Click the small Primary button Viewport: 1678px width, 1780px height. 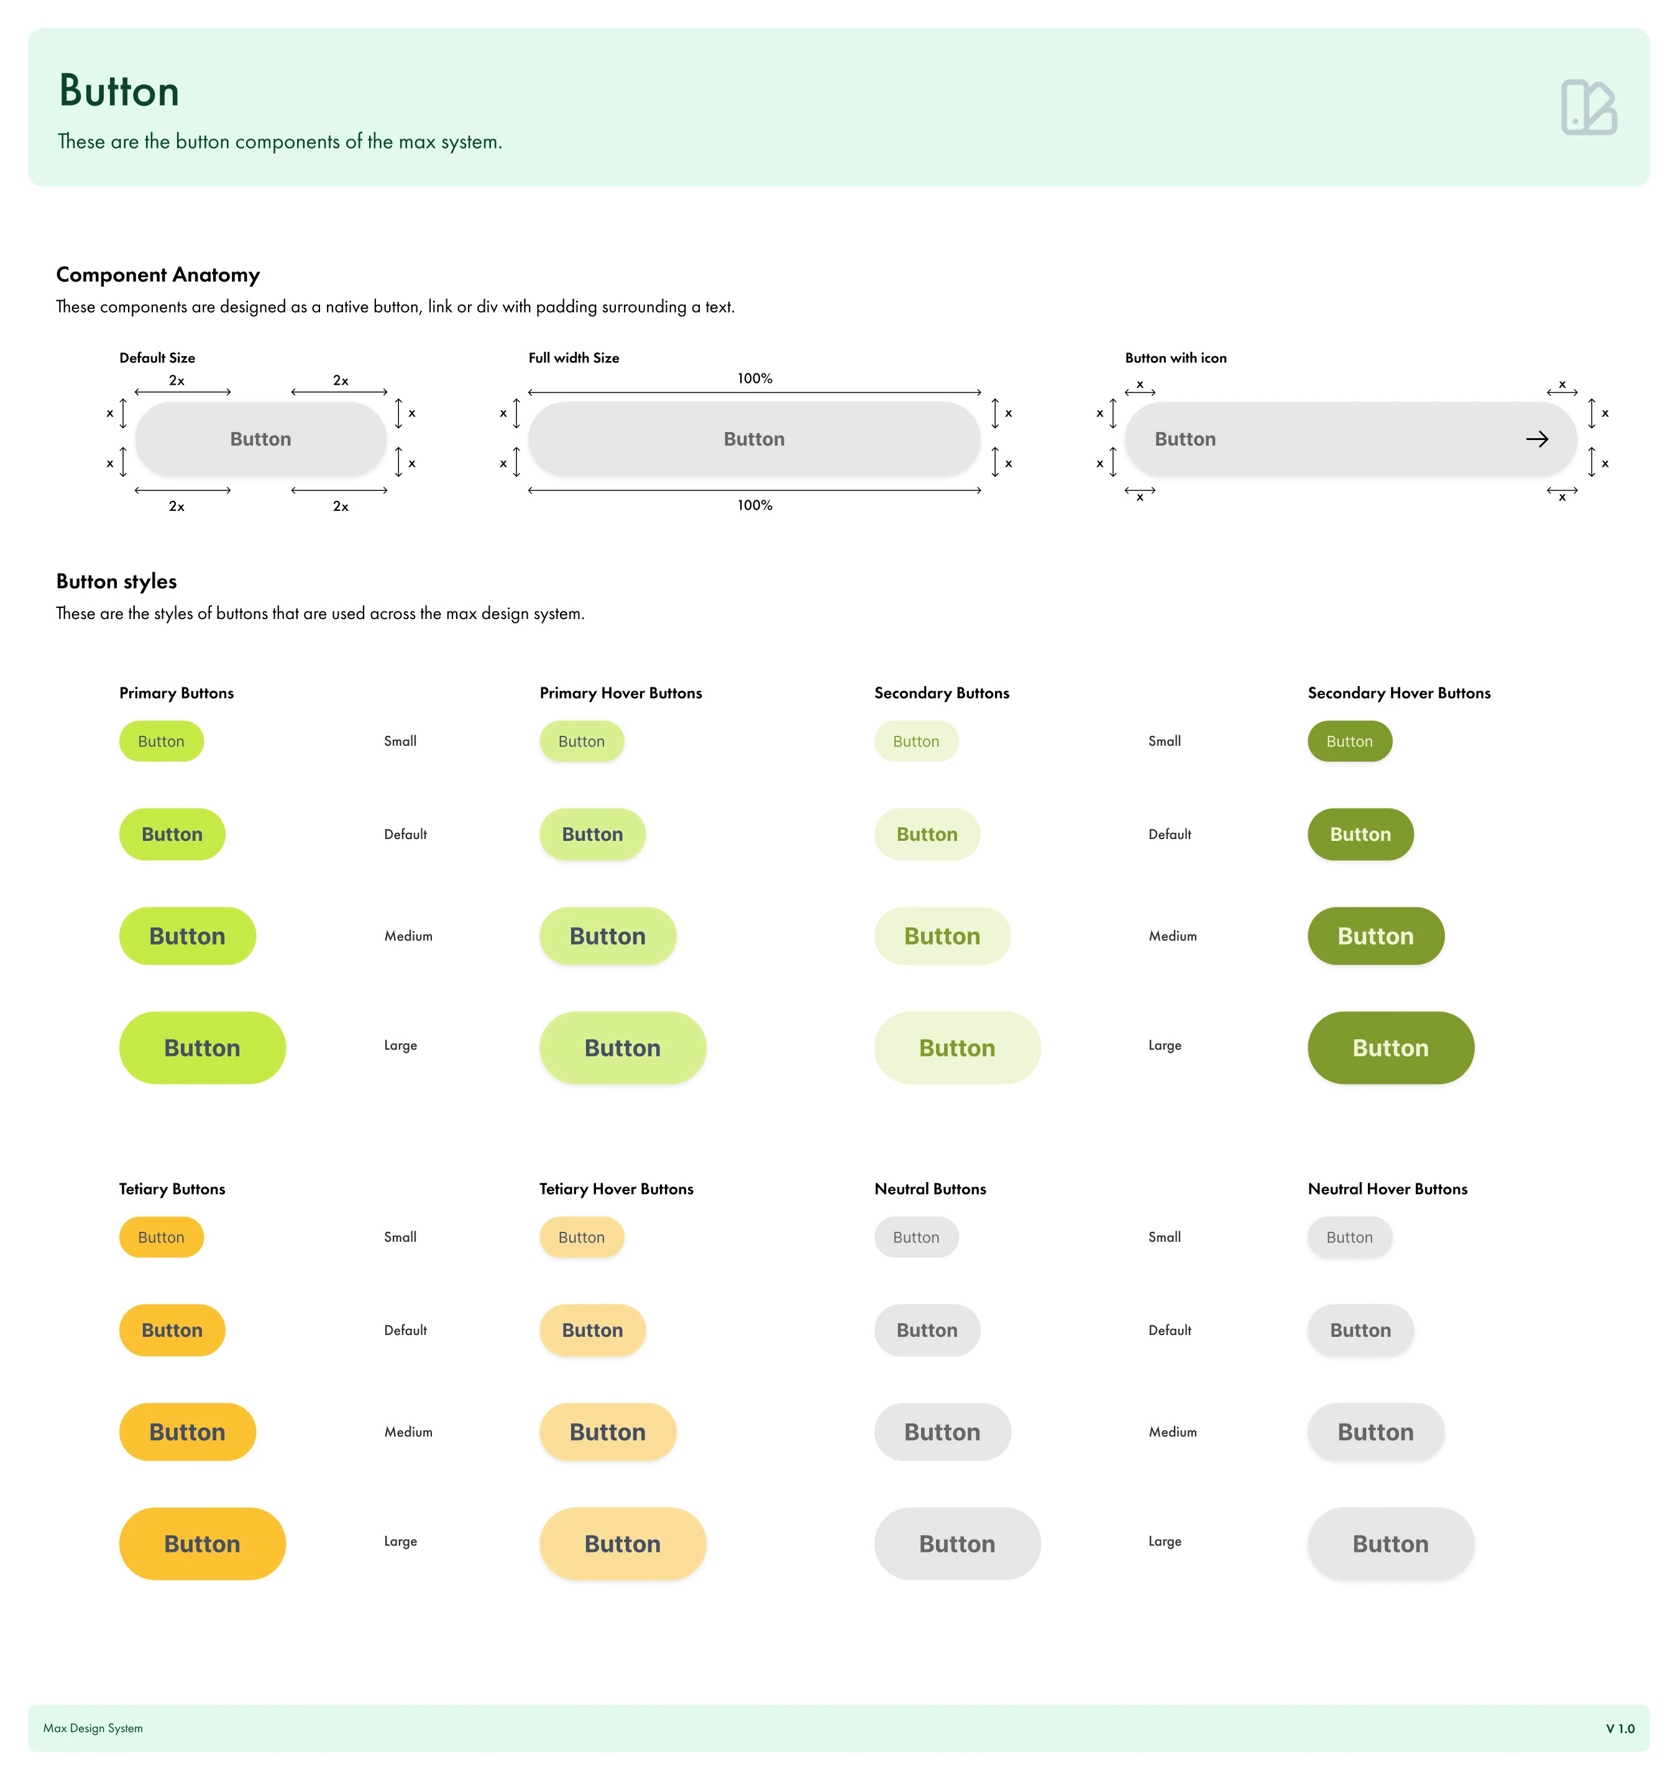pyautogui.click(x=161, y=741)
